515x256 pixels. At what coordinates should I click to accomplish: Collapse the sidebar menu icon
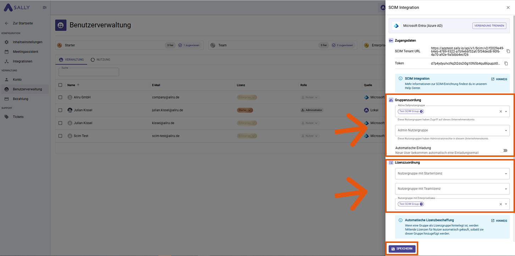(x=44, y=7)
